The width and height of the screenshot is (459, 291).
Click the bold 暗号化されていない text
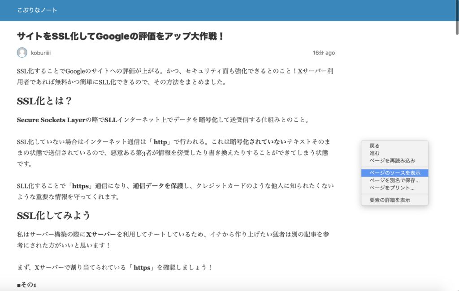[x=258, y=142]
